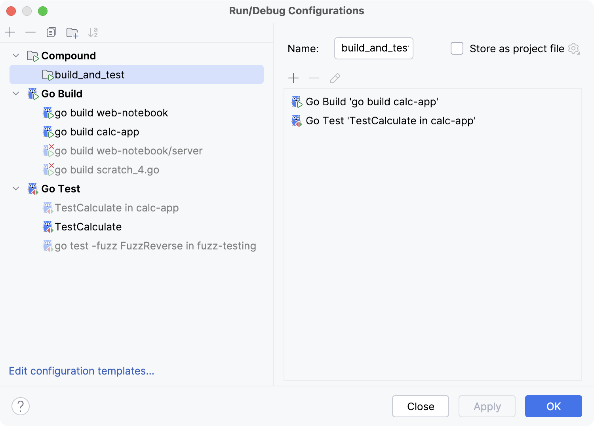Add a new run configuration
Viewport: 594px width, 426px height.
[x=10, y=32]
